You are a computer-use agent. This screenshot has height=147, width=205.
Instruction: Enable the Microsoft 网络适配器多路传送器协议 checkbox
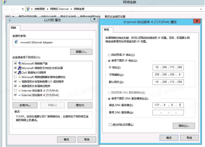coord(15,77)
